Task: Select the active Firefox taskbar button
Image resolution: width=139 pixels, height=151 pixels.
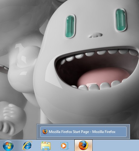Action: tap(83, 146)
